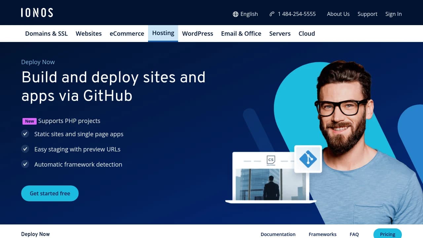This screenshot has width=423, height=238.
Task: Click the laptop mockup building image
Action: pyautogui.click(x=271, y=184)
